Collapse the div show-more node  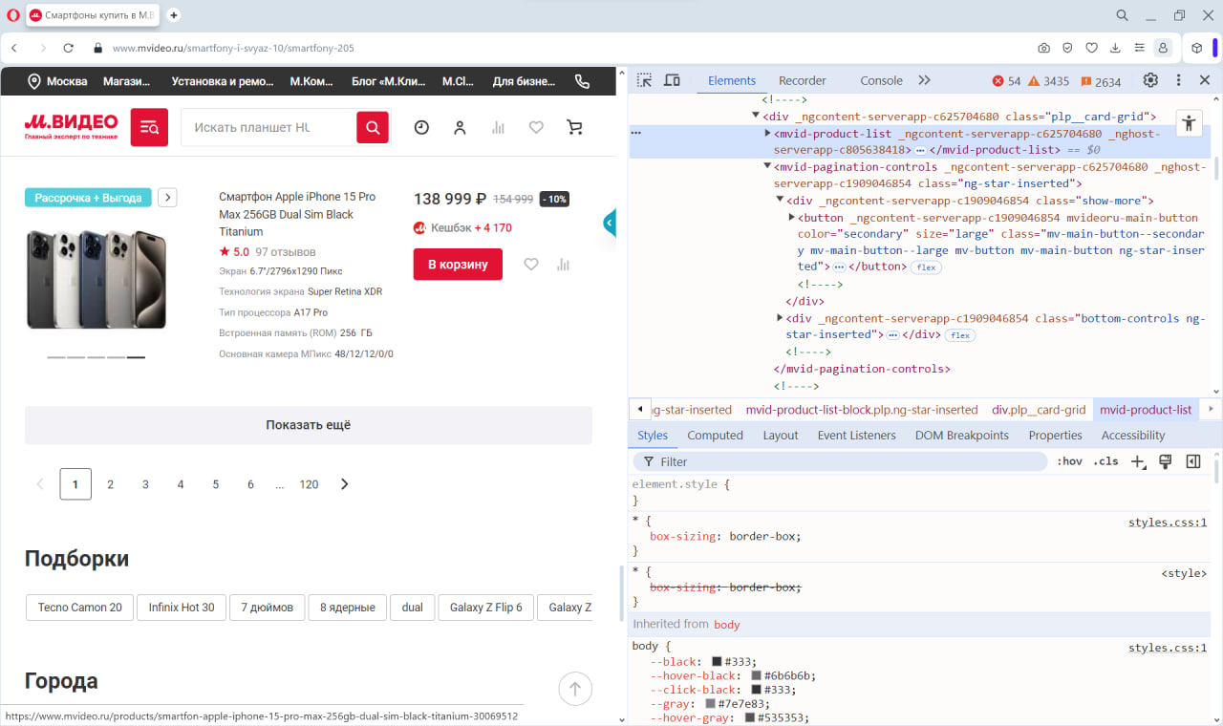click(x=781, y=201)
